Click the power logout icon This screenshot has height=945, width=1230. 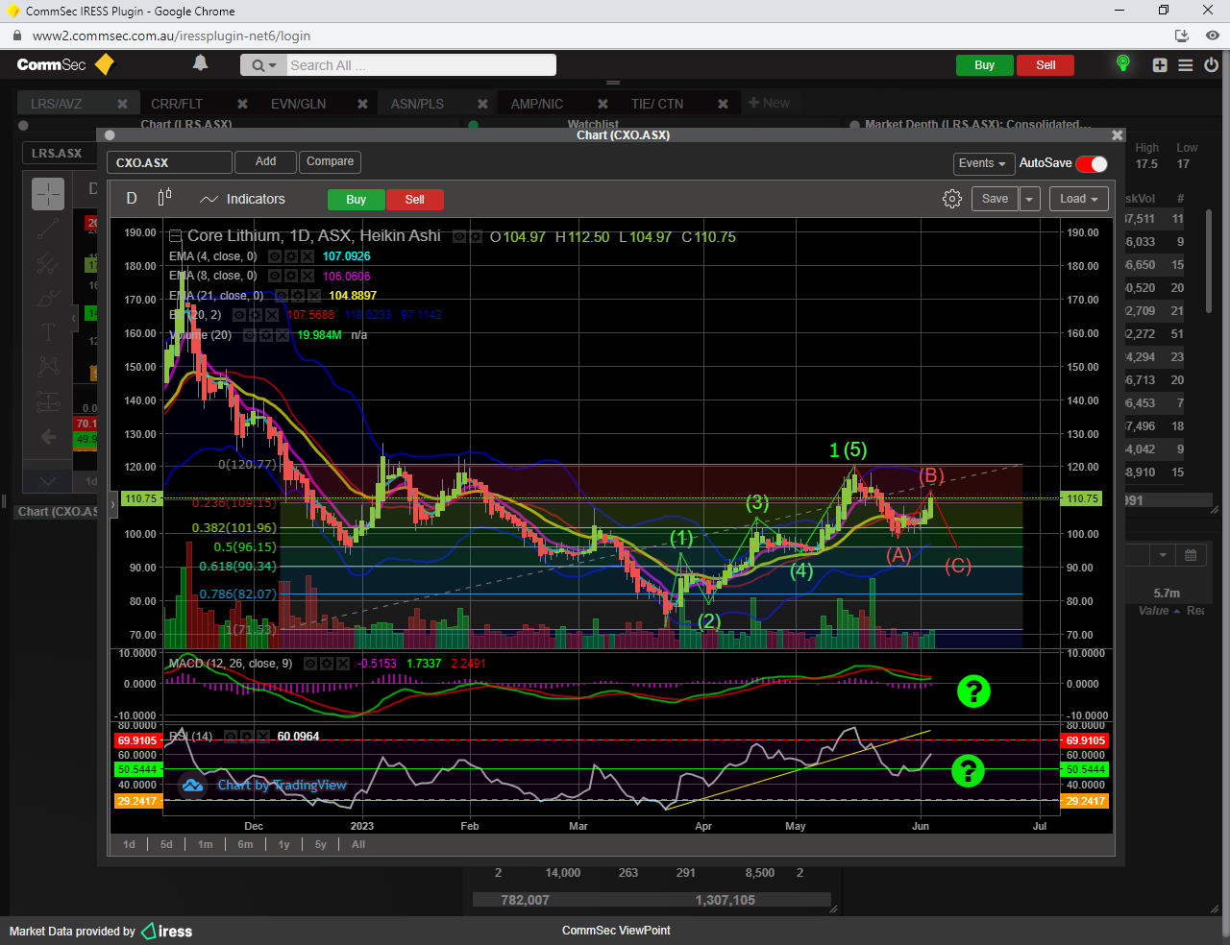tap(1211, 65)
